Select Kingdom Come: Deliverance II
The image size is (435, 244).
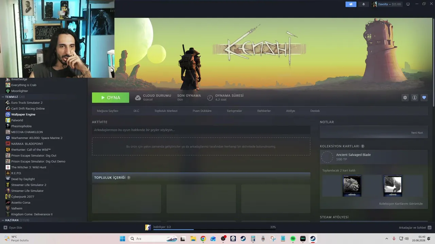32,215
